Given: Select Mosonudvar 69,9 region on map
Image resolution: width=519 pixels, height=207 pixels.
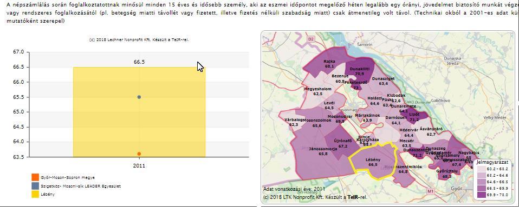Looking at the screenshot, I should pos(340,119).
